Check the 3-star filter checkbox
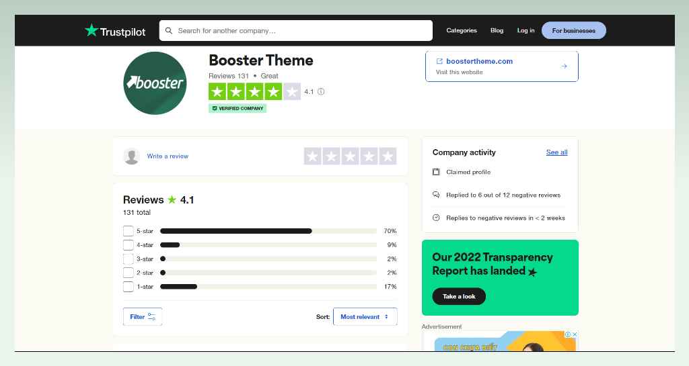This screenshot has height=366, width=689. pos(129,259)
